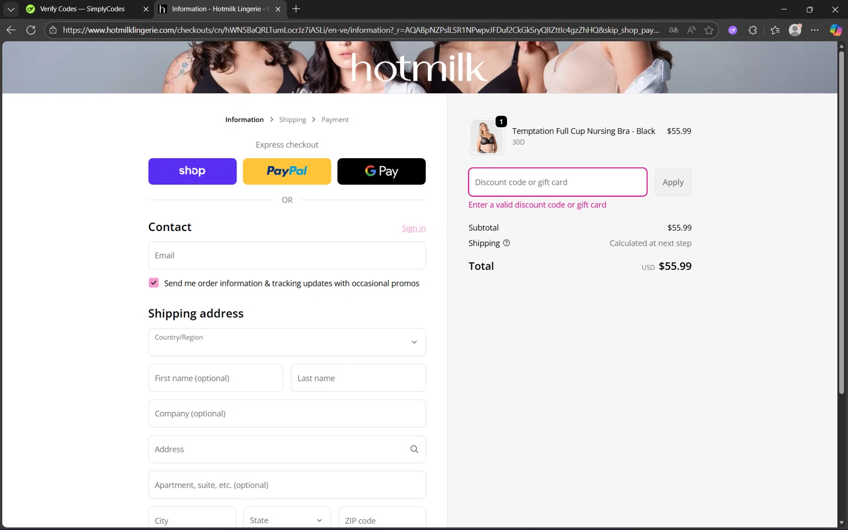Screen dimensions: 848x530
Task: Close the Hotmilk Lingerie Information tab
Action: [x=278, y=9]
